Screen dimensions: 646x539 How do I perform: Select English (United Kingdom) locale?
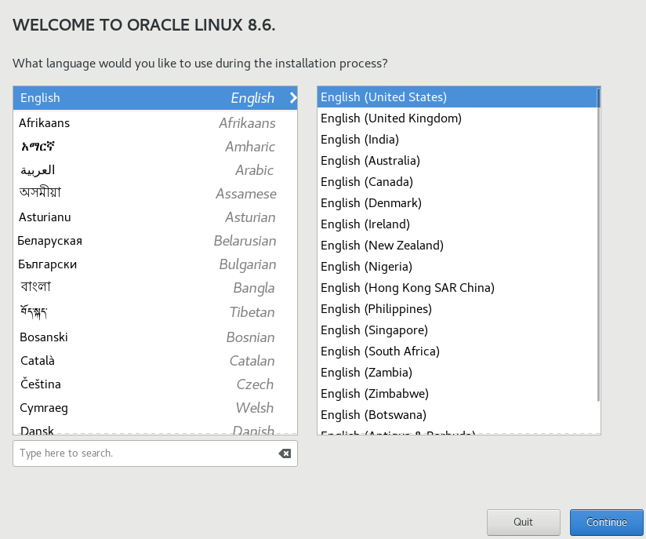click(x=390, y=118)
